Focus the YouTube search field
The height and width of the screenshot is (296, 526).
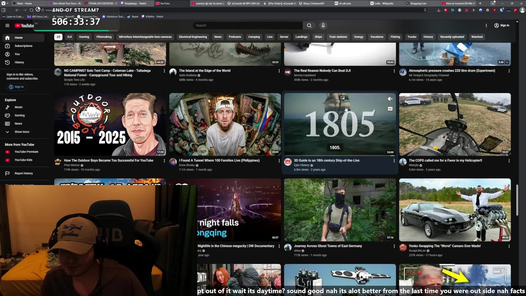[248, 25]
